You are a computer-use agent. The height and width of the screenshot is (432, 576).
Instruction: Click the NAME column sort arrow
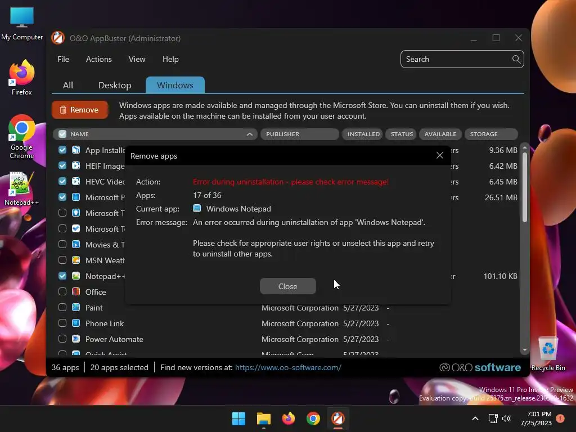[250, 134]
